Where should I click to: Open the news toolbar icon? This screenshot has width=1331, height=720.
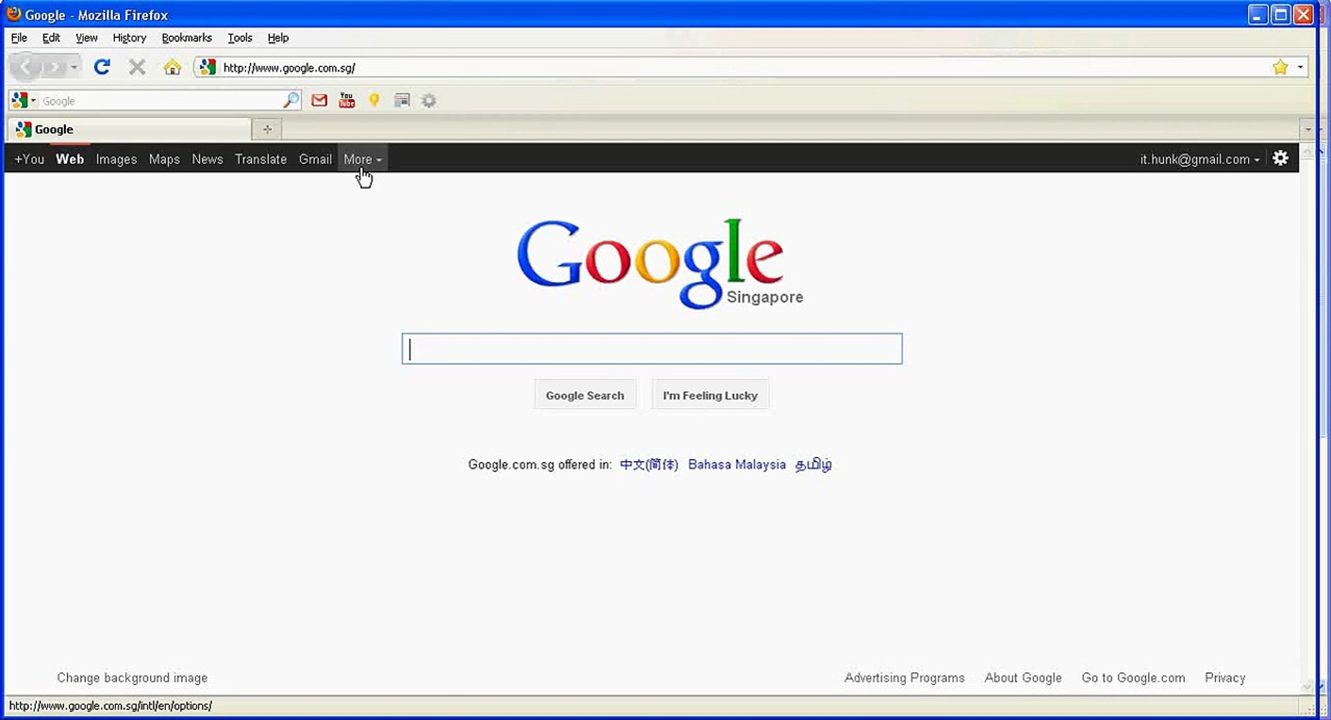[x=401, y=101]
